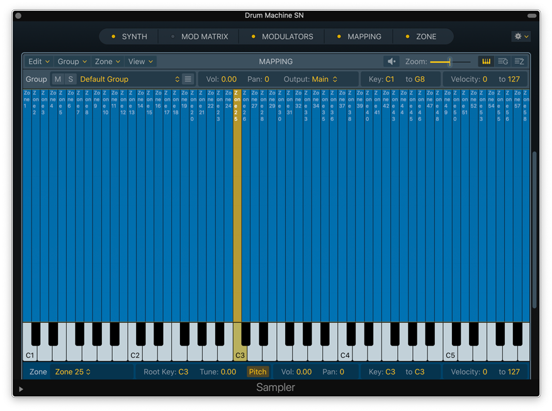Click the speaker audition icon
Screen dimensions: 552x411
391,61
